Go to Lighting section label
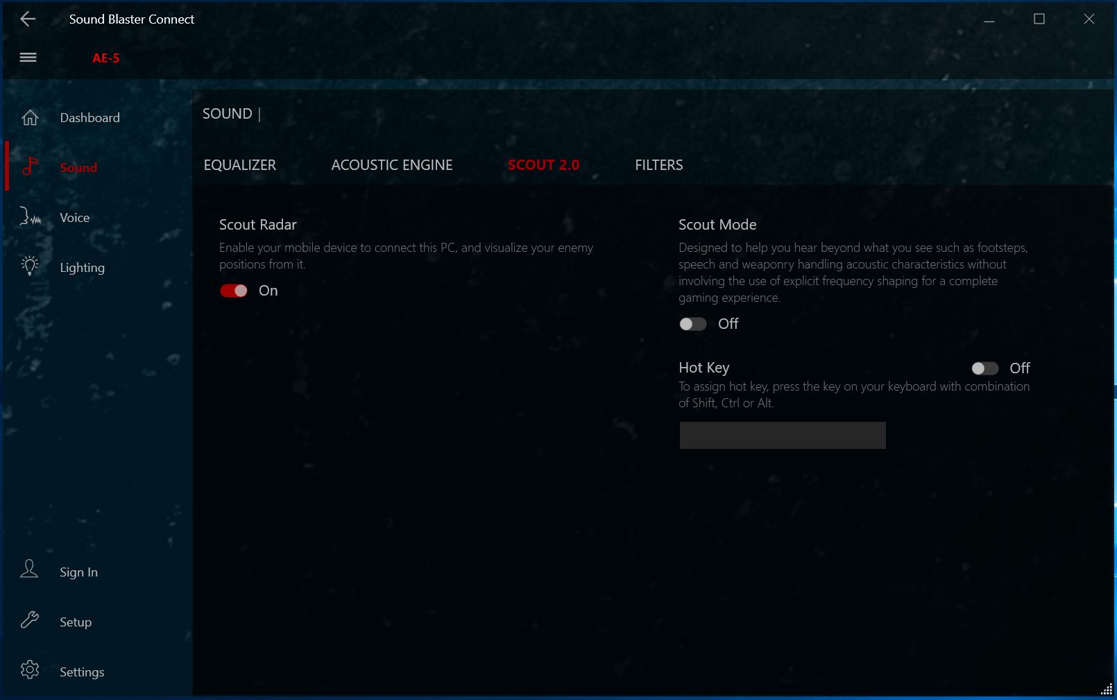 point(83,268)
